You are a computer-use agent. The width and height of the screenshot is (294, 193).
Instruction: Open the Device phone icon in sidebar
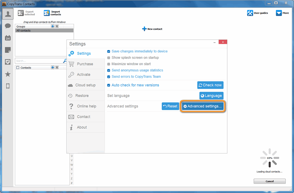pyautogui.click(x=8, y=86)
